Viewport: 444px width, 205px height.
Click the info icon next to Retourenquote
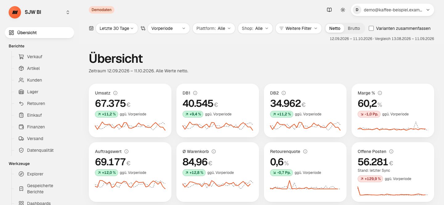point(305,151)
